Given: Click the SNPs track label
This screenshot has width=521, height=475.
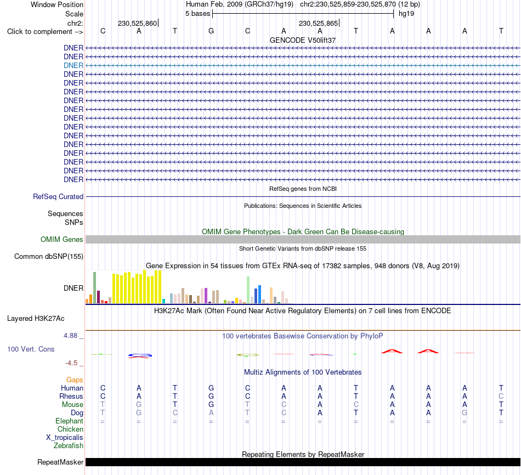Looking at the screenshot, I should click(74, 222).
